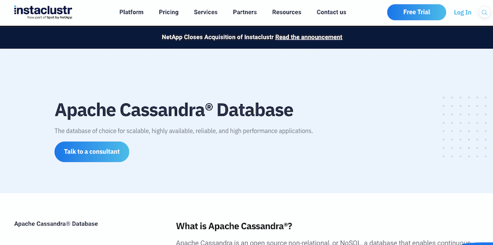Open the search magnifier icon

484,12
